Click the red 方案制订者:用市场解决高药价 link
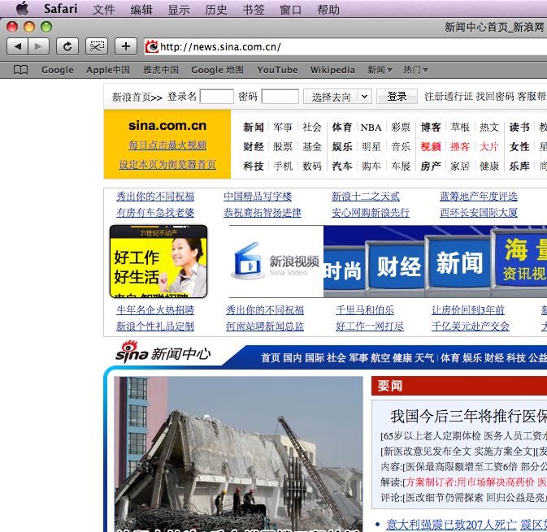Viewport: 547px width, 532px height. pyautogui.click(x=470, y=482)
